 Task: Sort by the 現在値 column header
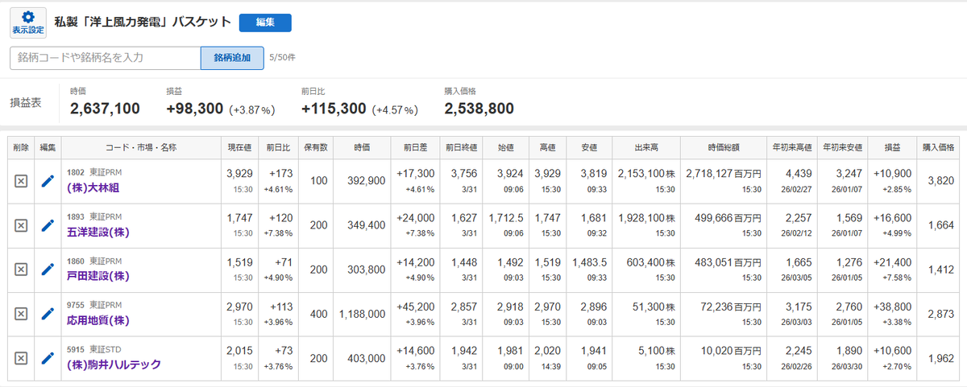pyautogui.click(x=240, y=147)
